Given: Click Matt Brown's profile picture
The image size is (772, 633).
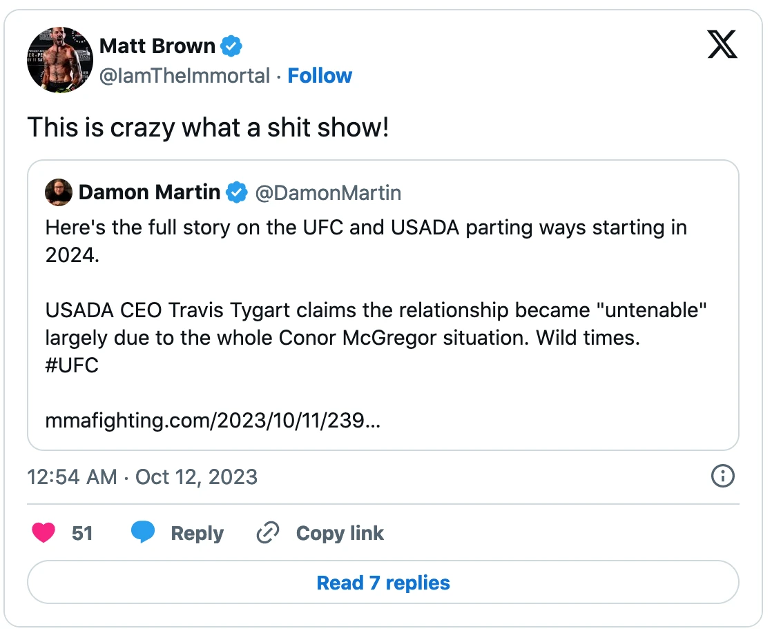Looking at the screenshot, I should [x=59, y=60].
